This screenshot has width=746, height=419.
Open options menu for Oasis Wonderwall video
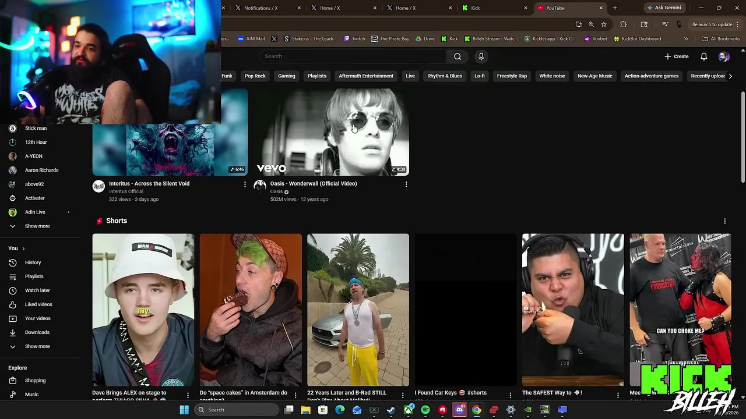click(x=406, y=184)
